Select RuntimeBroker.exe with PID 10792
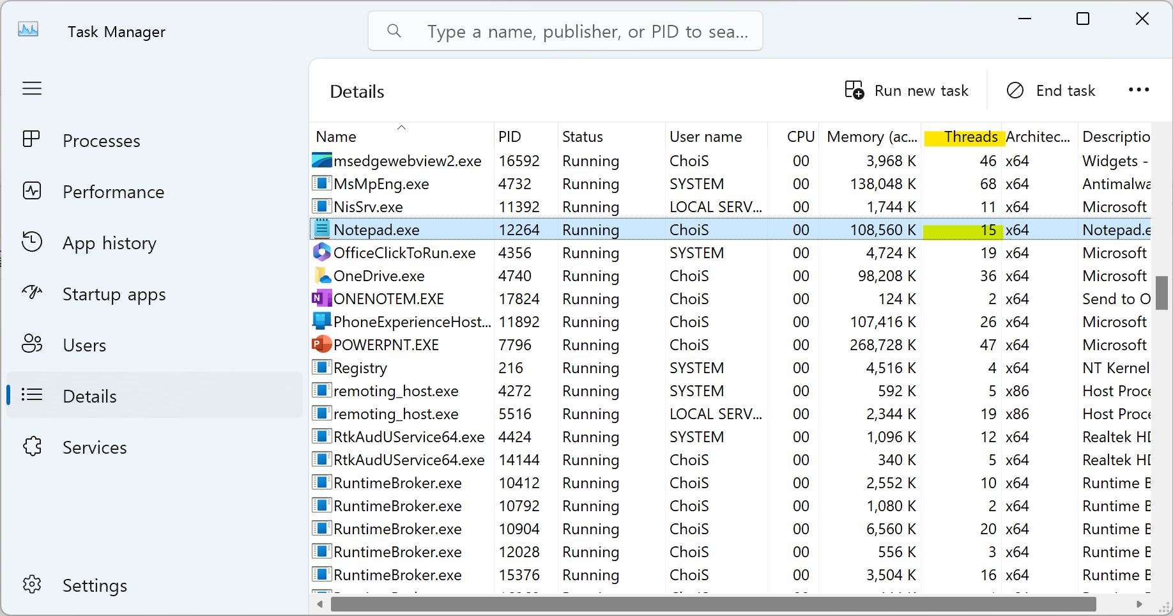Viewport: 1173px width, 616px height. 730,505
